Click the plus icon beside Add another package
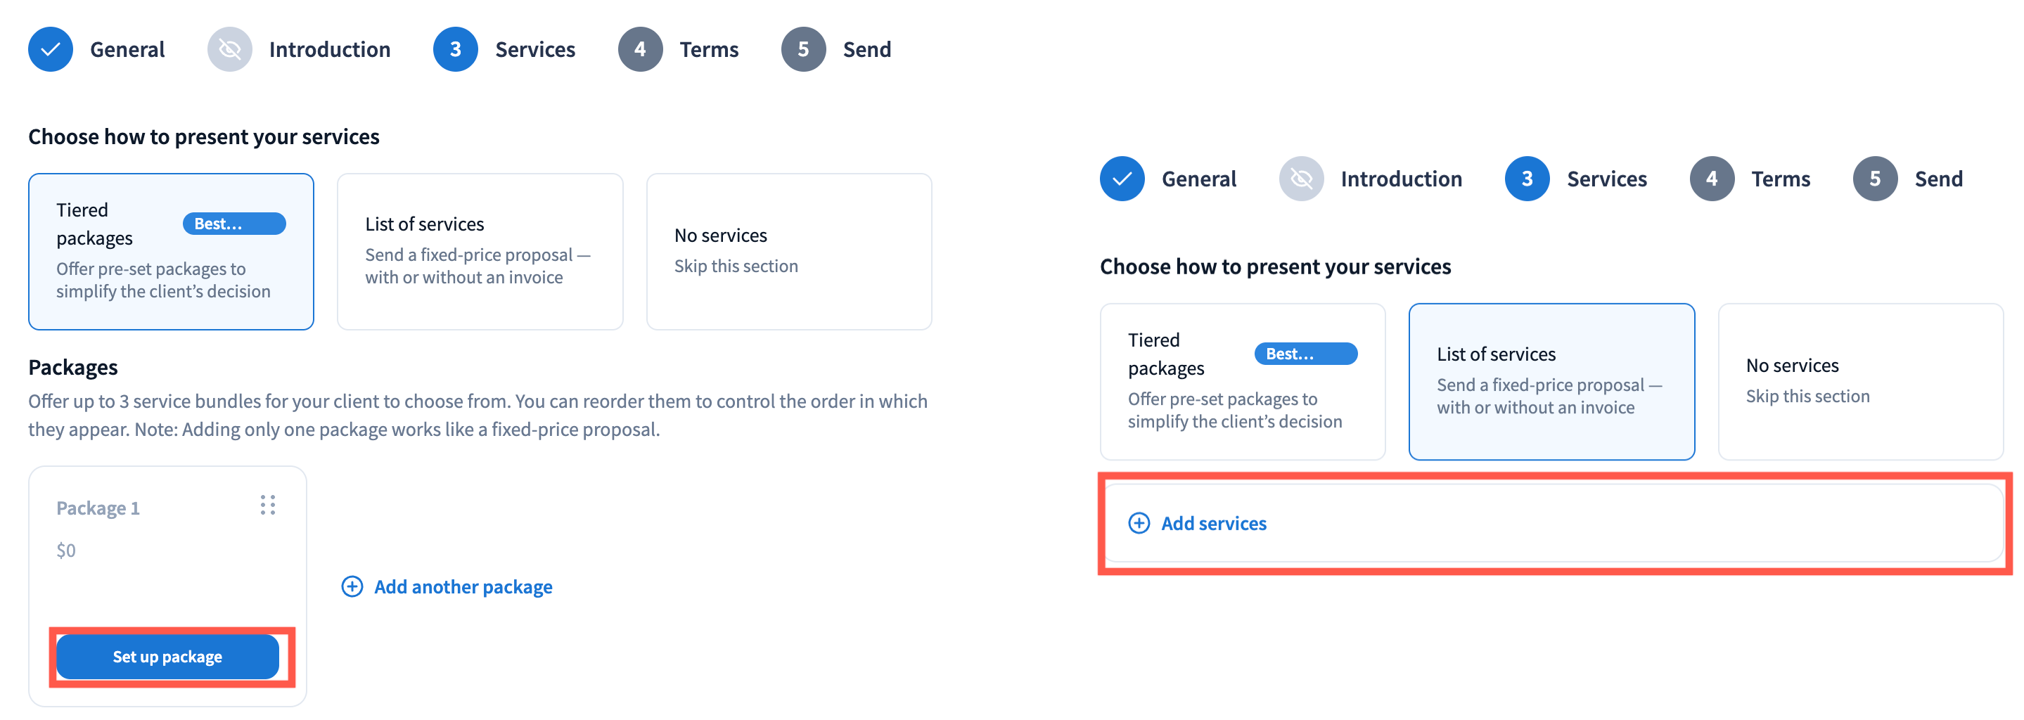2024x720 pixels. click(x=352, y=586)
